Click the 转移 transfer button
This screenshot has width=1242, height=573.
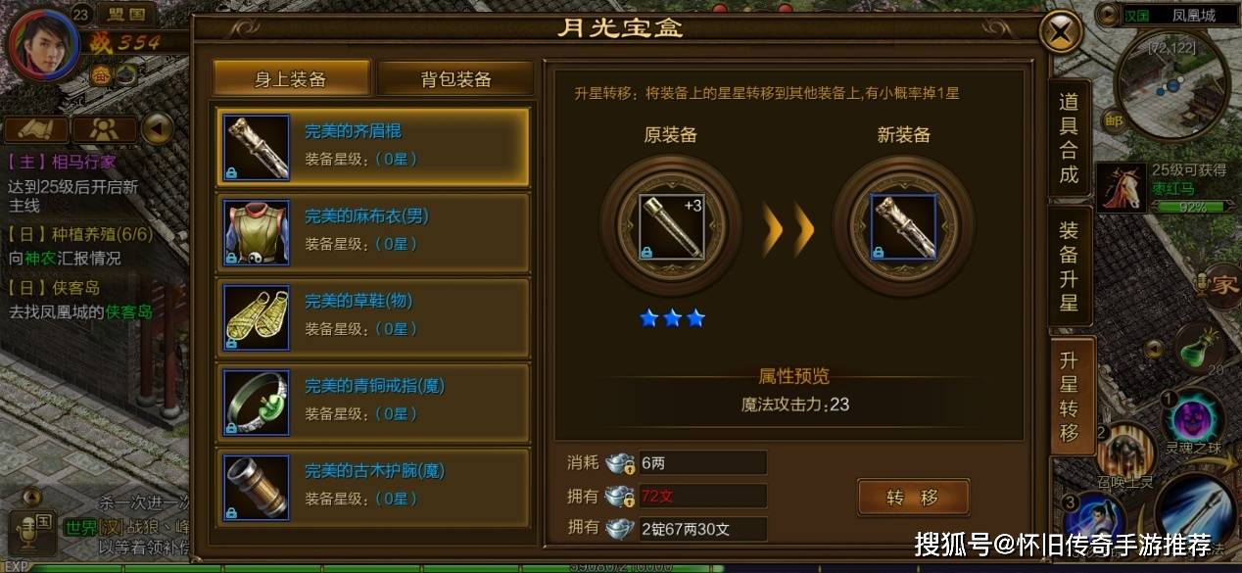pos(913,498)
